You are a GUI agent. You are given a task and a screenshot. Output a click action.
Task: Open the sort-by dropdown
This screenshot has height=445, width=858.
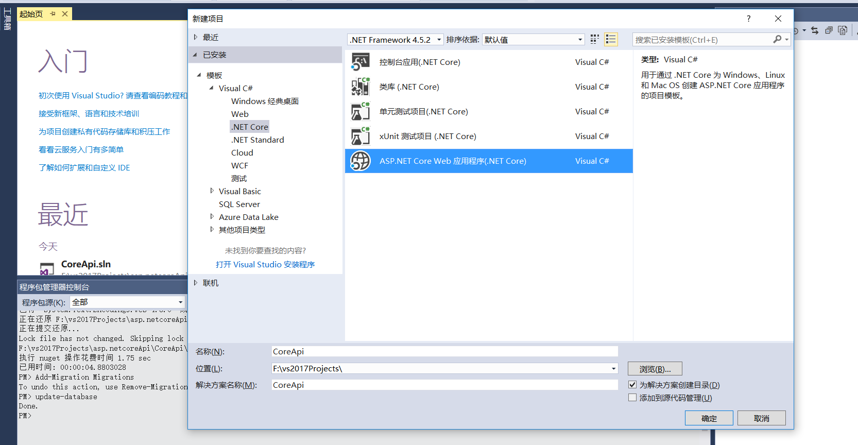[580, 40]
